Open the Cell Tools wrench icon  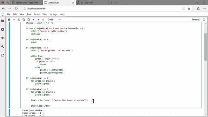click(x=3, y=46)
